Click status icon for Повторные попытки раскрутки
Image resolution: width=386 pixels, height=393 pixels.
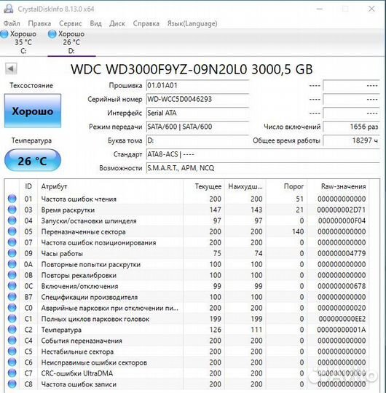tap(12, 264)
